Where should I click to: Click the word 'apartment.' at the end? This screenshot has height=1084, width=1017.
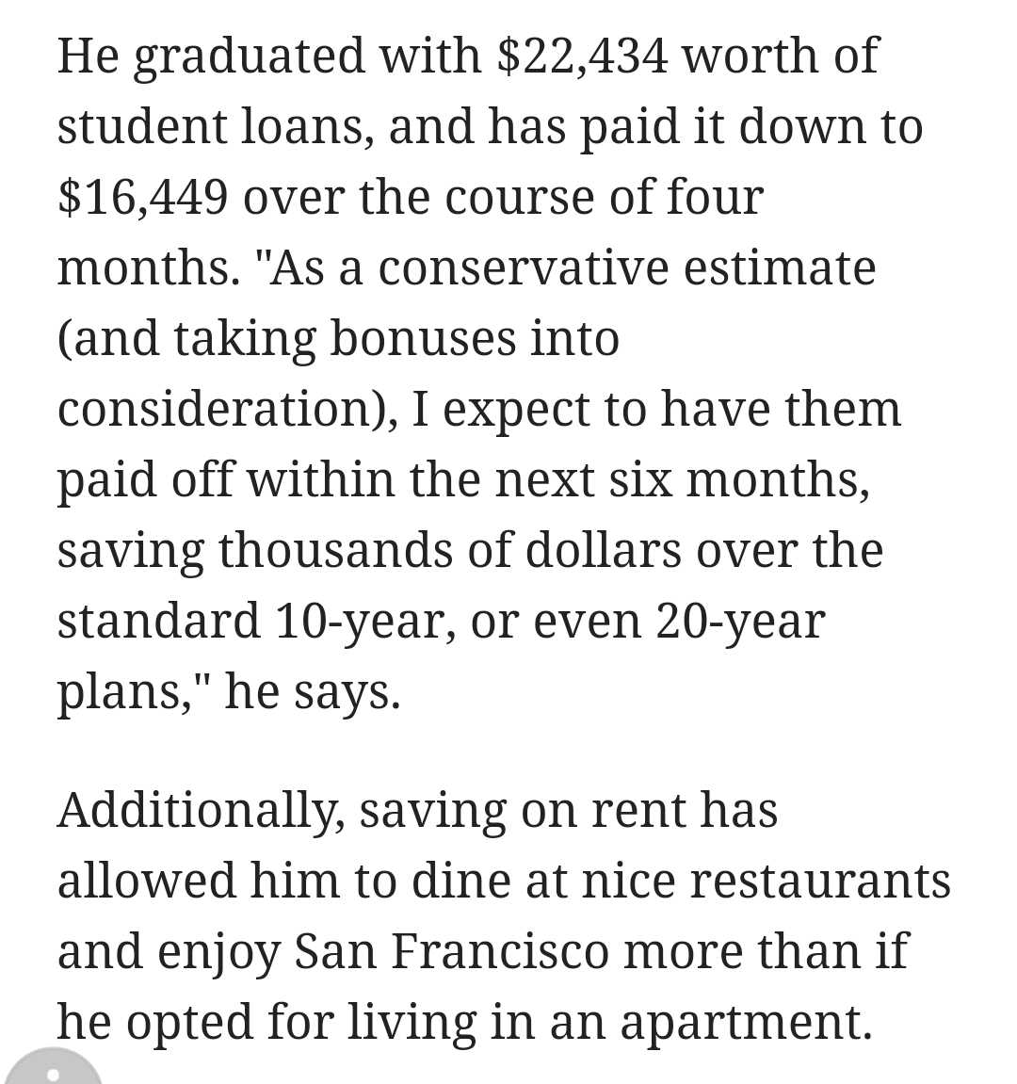tap(746, 1025)
